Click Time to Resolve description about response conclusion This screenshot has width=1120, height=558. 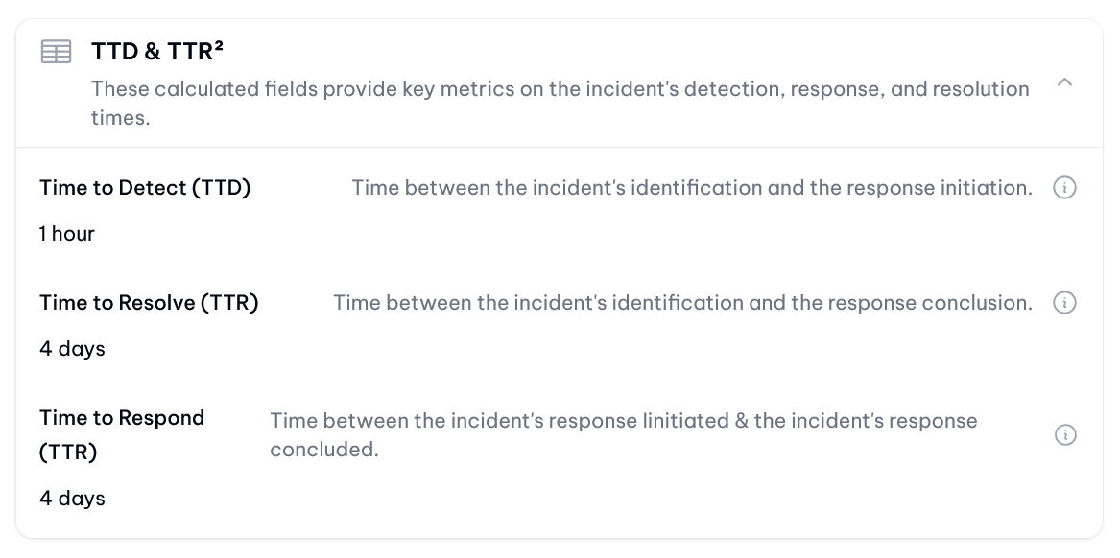[x=683, y=303]
